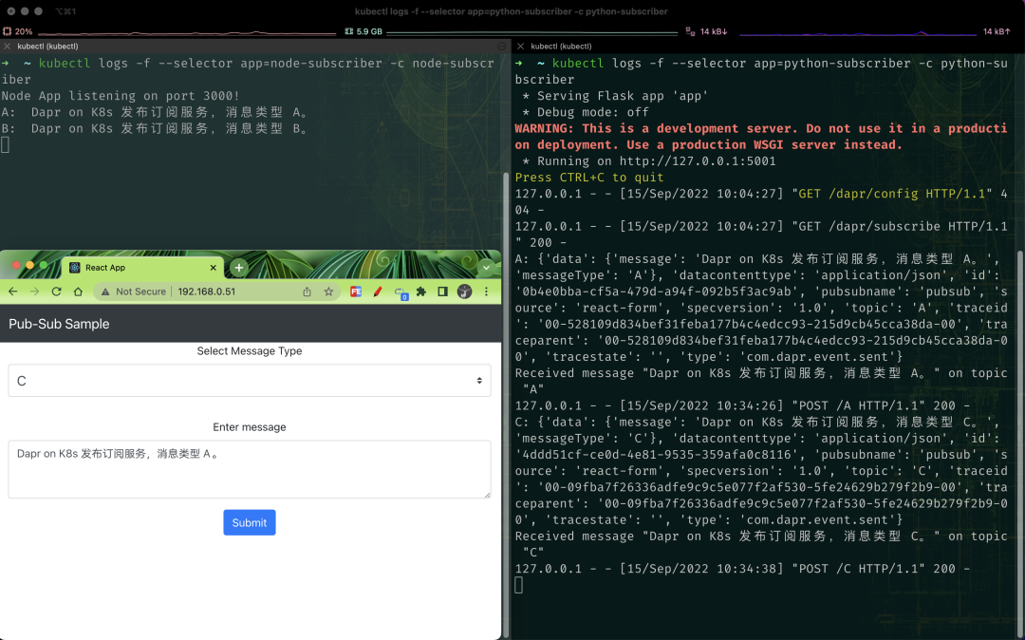Open the red FE extension icon
Screen dimensions: 1025x640
356,292
